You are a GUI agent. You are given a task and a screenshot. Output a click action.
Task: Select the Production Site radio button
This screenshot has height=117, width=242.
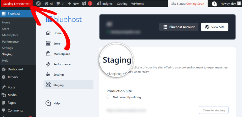point(108,97)
